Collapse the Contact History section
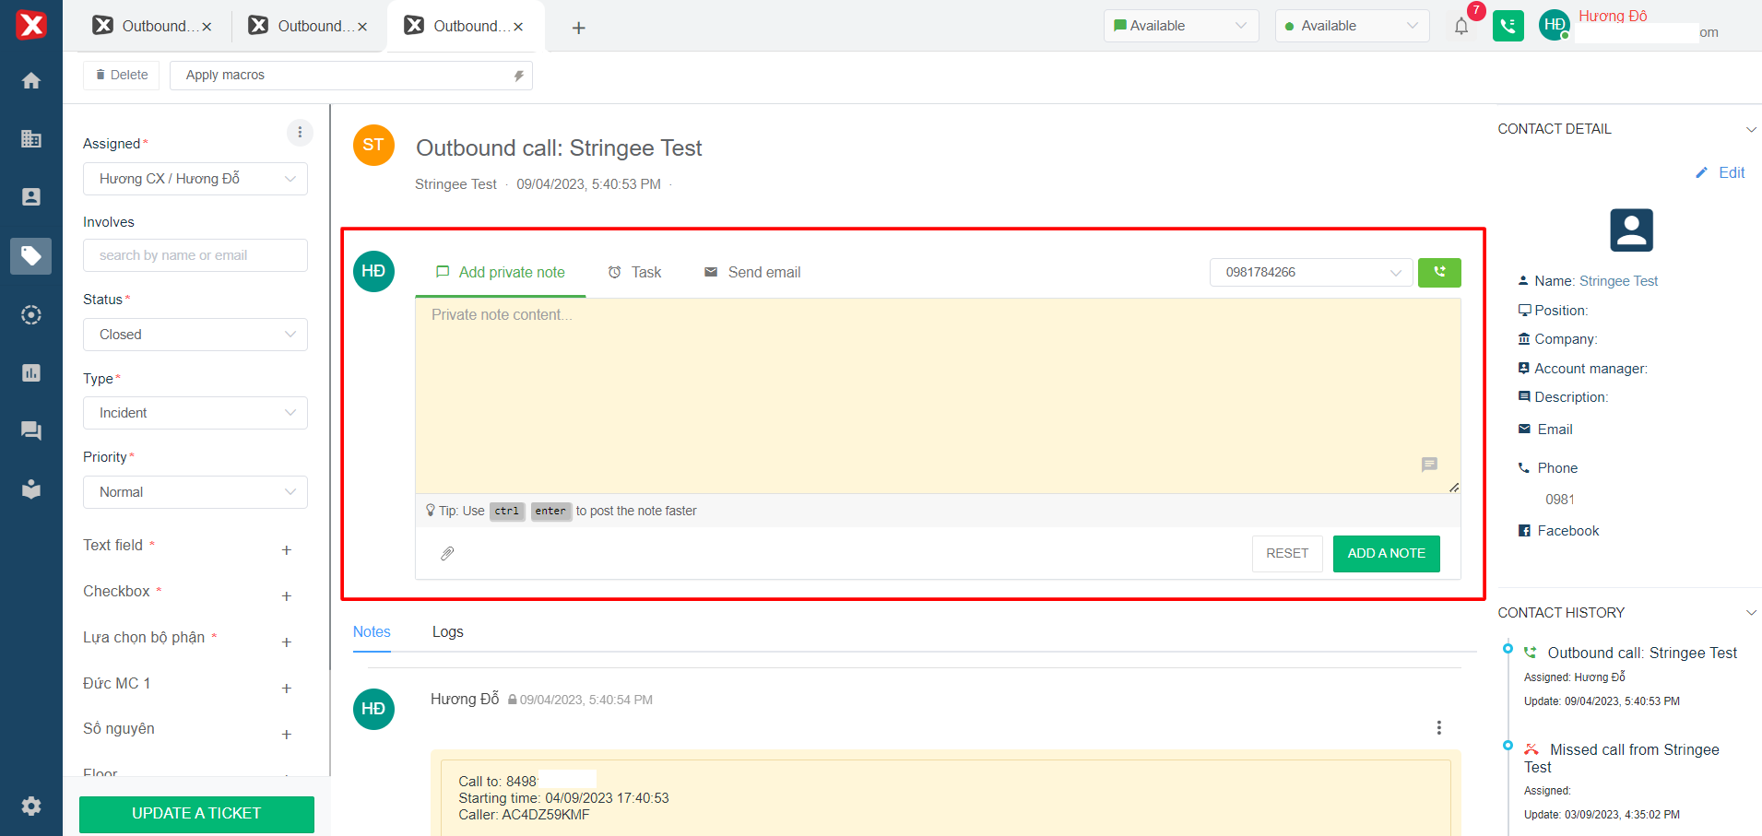 click(x=1751, y=613)
